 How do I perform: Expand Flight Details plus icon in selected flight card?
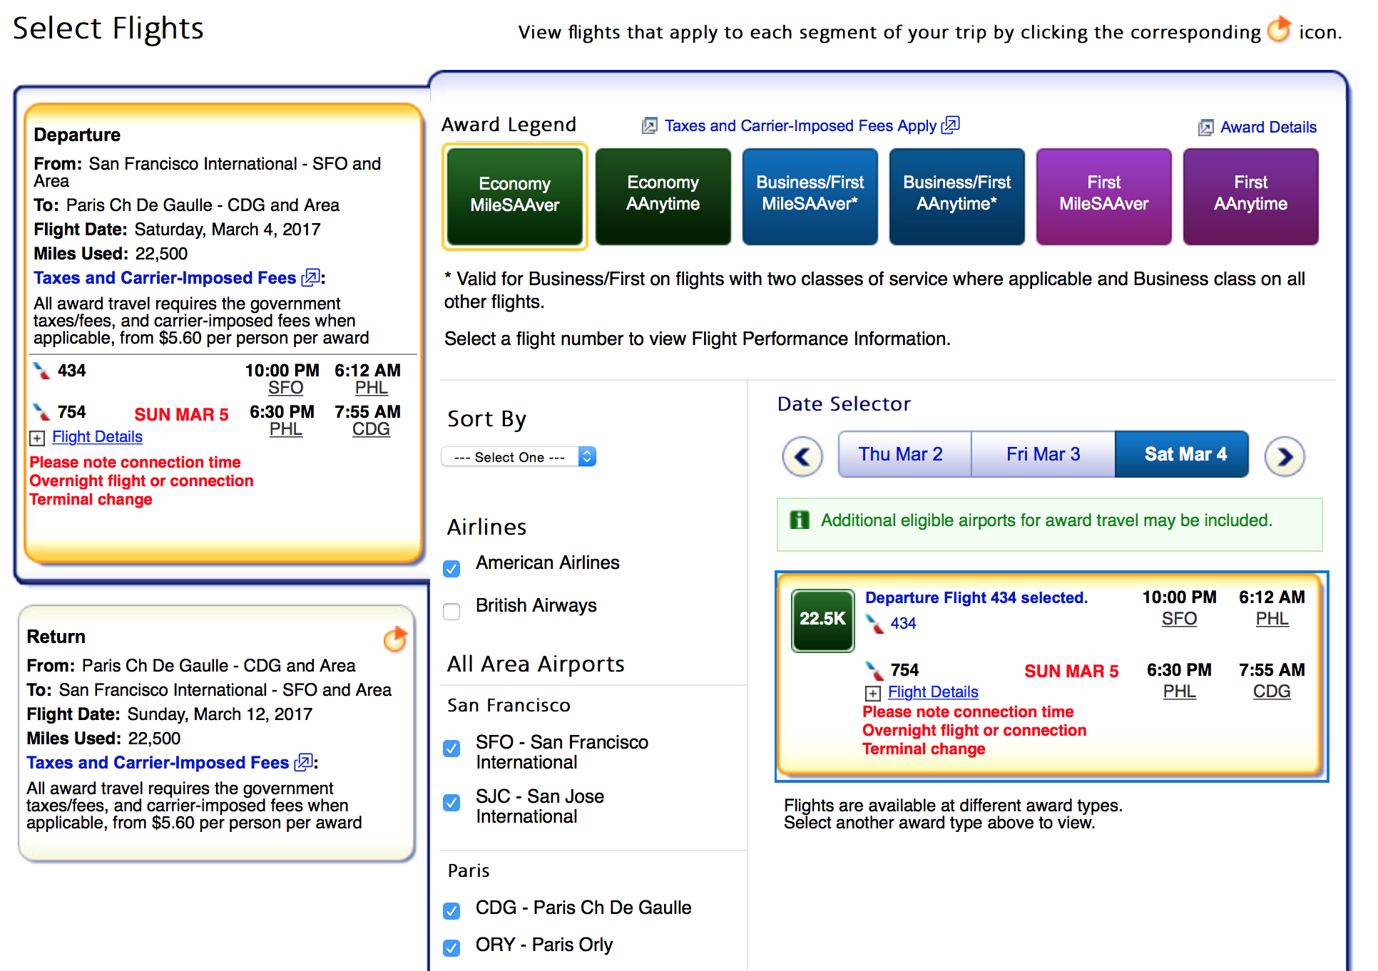point(872,693)
